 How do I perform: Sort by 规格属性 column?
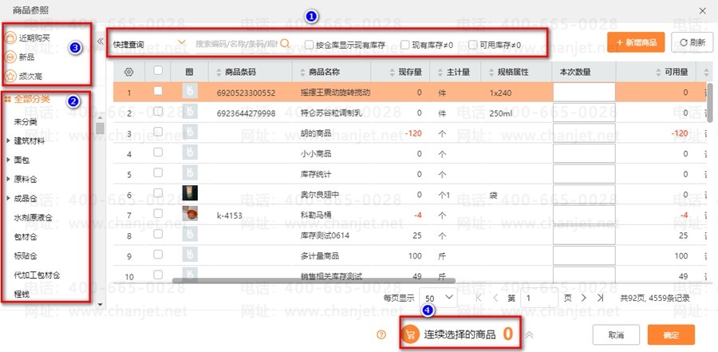pos(491,73)
